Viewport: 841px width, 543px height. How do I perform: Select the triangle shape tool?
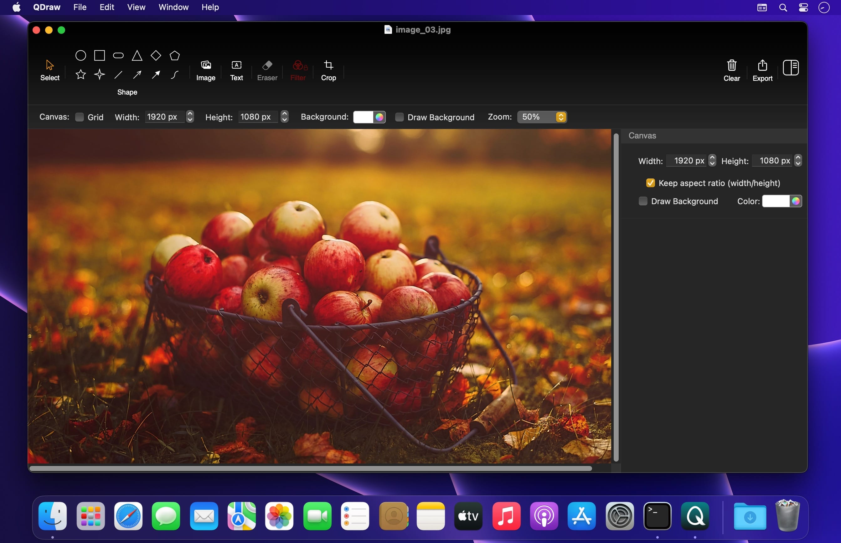137,55
